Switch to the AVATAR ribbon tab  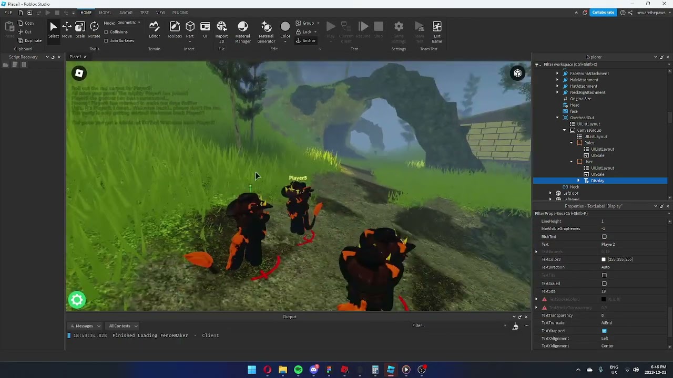click(126, 13)
